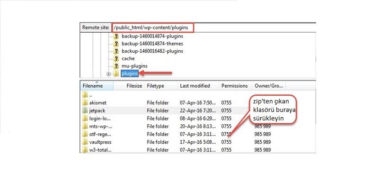Click the vaultpress folder icon

pos(85,142)
